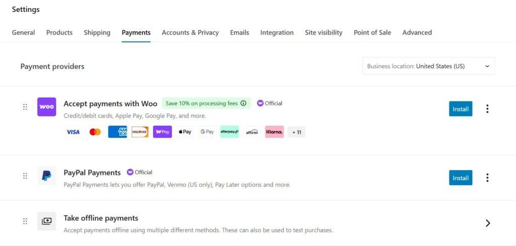This screenshot has height=246, width=516.
Task: Click the Official badge next to PayPal Payments
Action: tap(140, 172)
